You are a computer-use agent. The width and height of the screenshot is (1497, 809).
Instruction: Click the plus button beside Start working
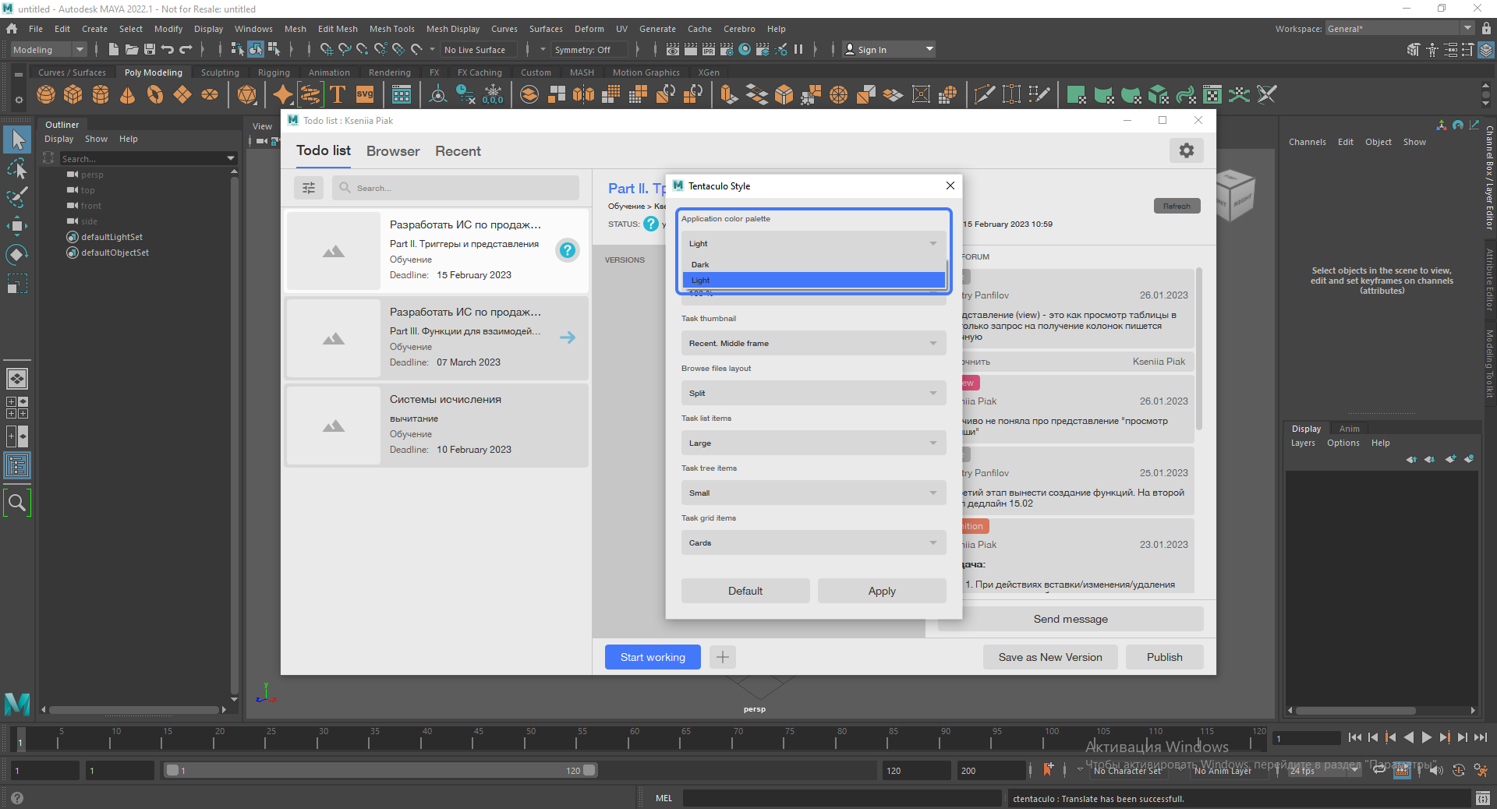pyautogui.click(x=723, y=657)
